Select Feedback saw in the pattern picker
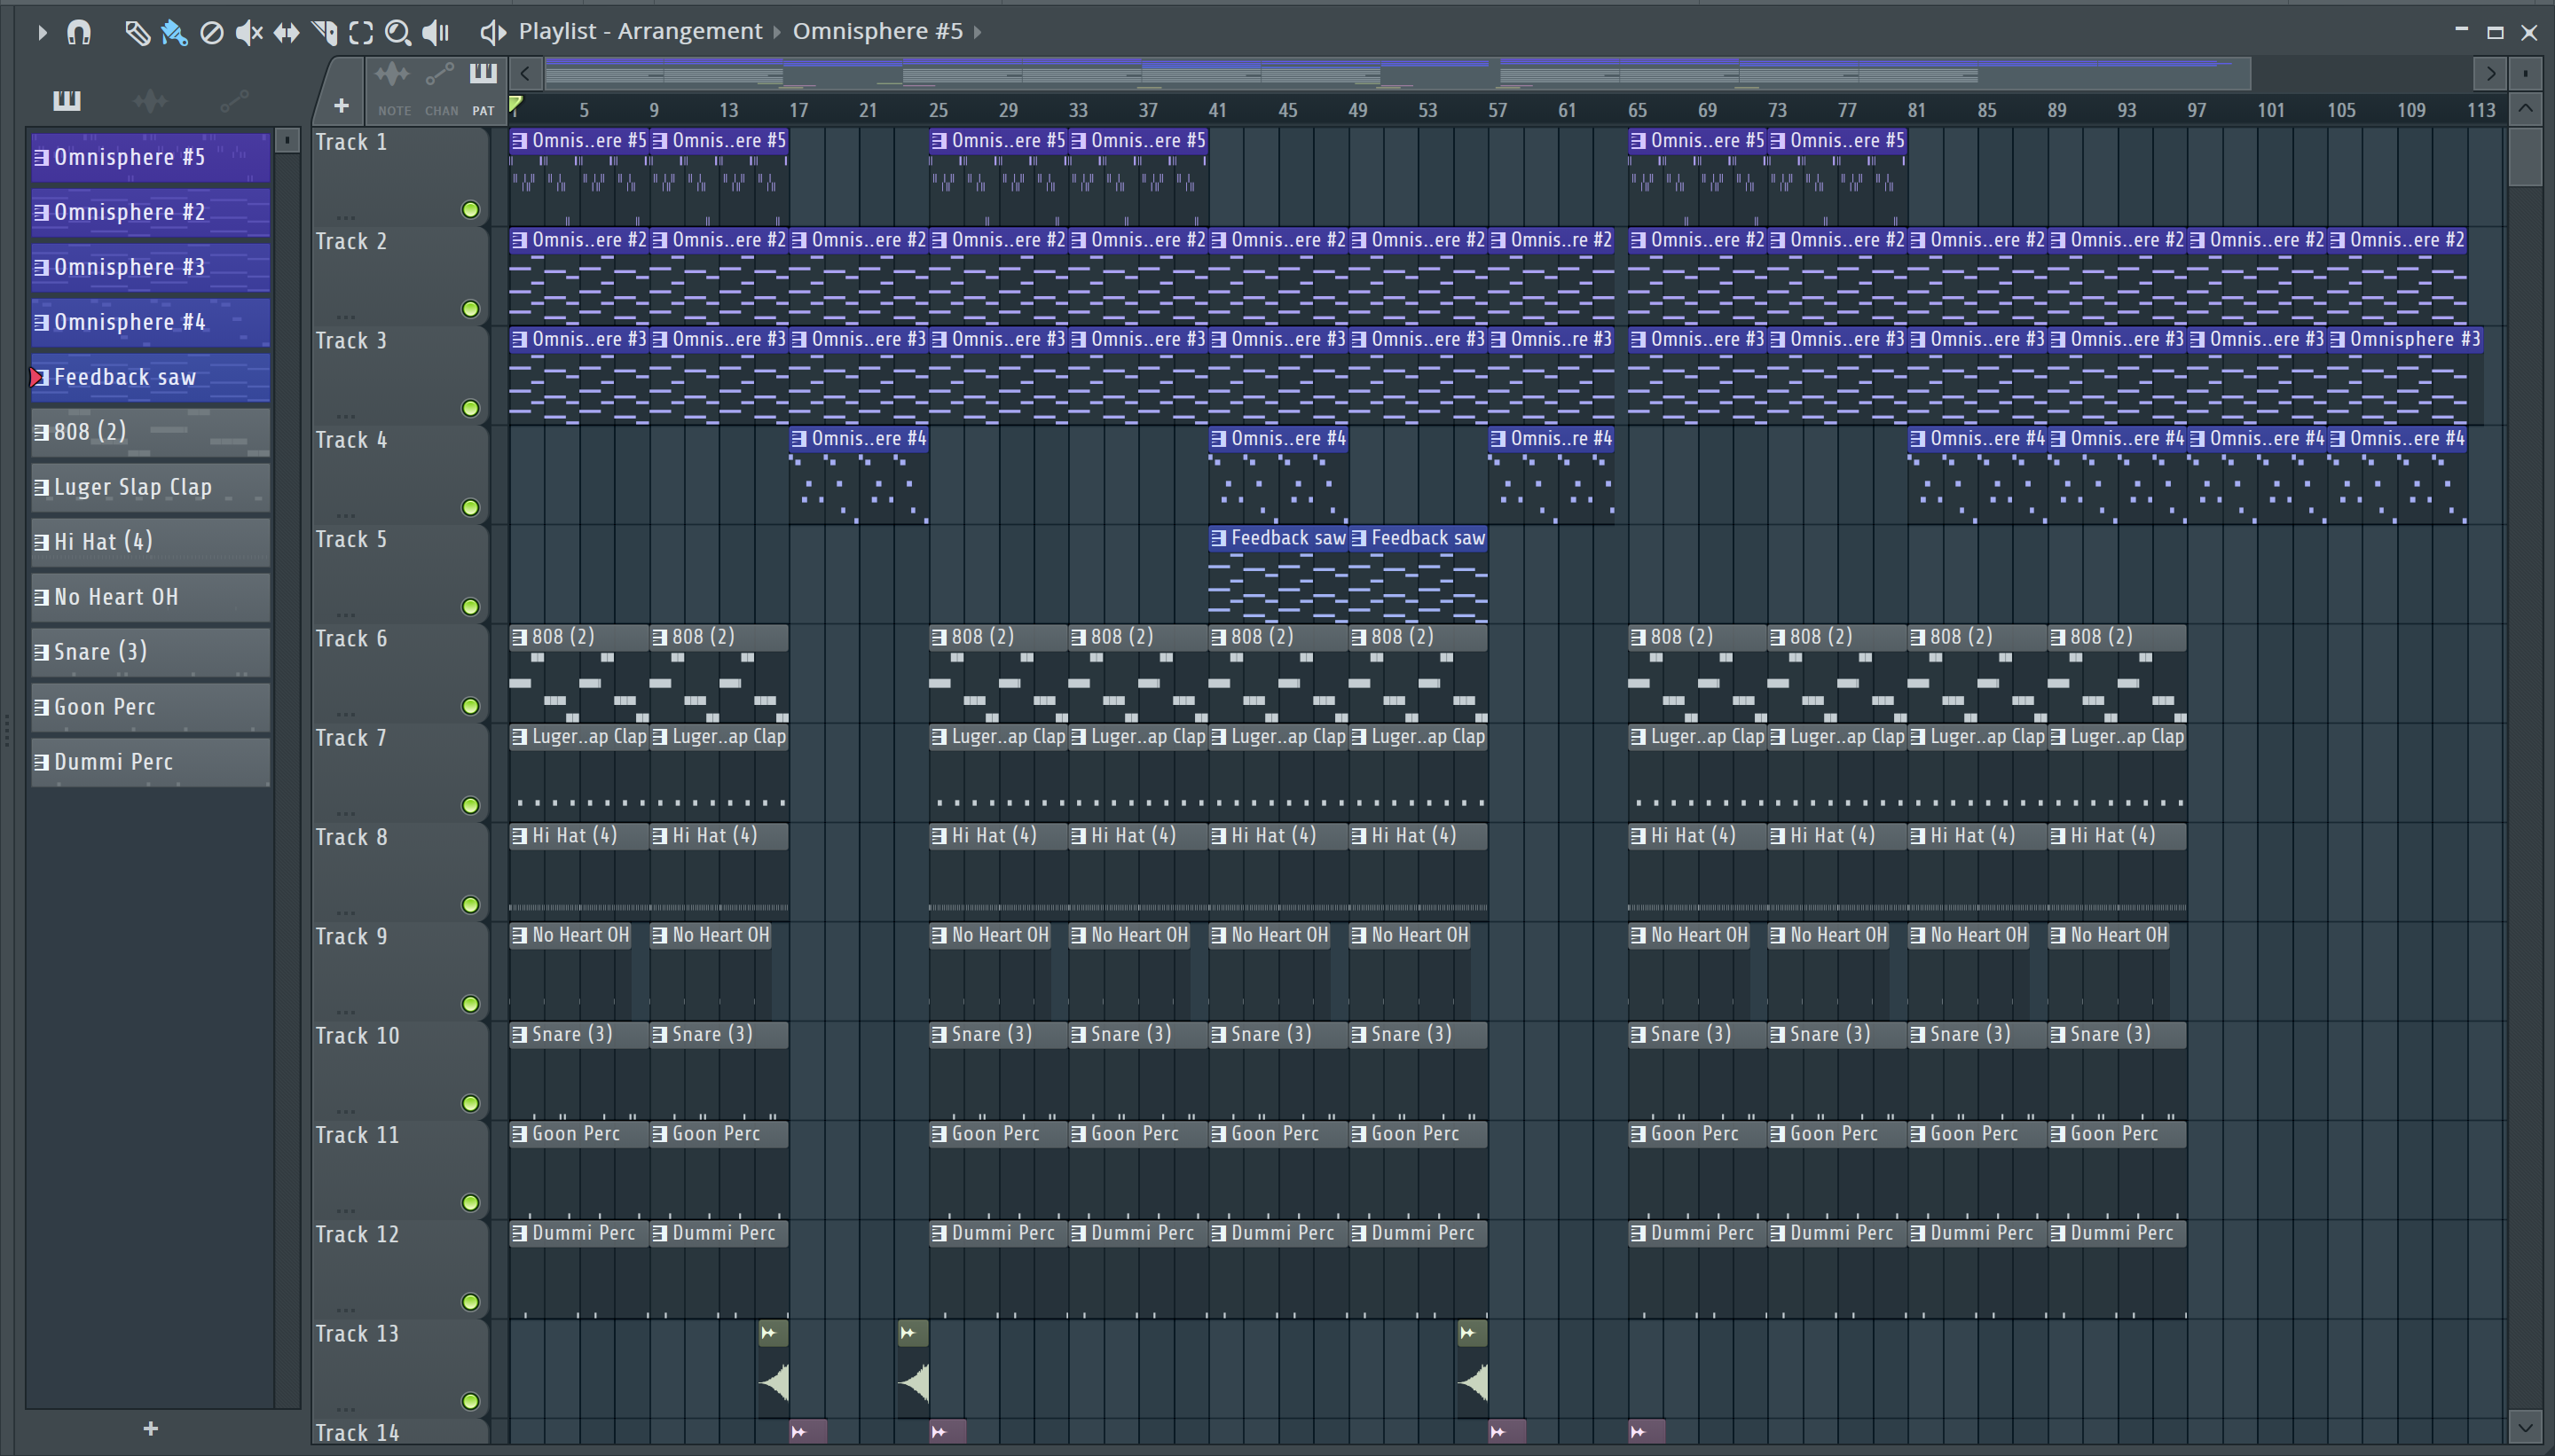 tap(151, 378)
